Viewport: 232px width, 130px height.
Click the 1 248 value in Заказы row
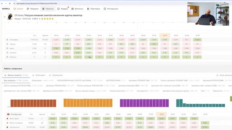pyautogui.click(x=34, y=44)
